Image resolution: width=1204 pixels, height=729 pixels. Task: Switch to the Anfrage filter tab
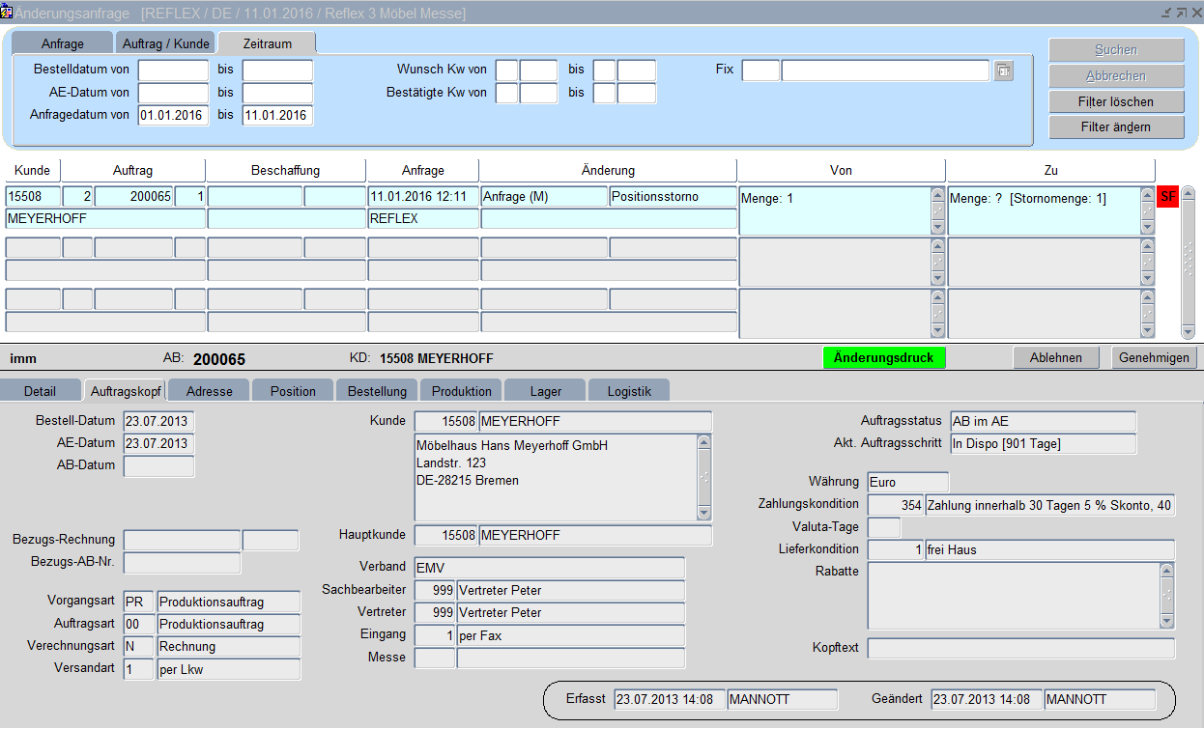tap(63, 43)
